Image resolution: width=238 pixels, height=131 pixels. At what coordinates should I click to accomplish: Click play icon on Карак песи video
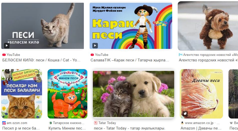point(95,45)
